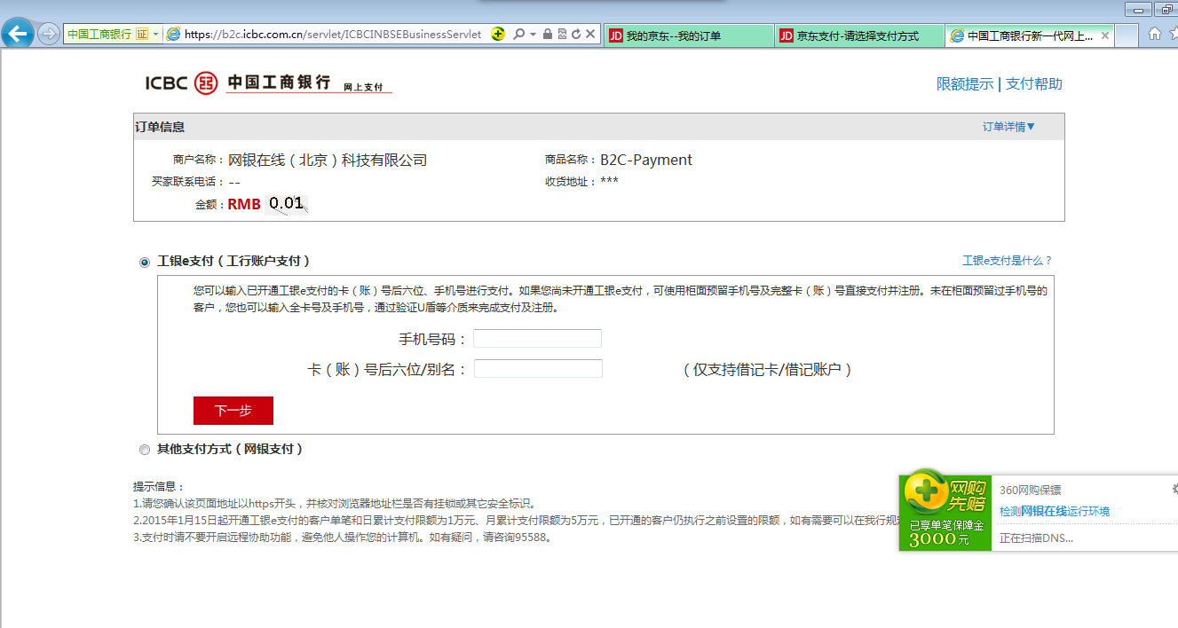The height and width of the screenshot is (628, 1178).
Task: Click the 提示信息： heading
Action: pyautogui.click(x=160, y=486)
